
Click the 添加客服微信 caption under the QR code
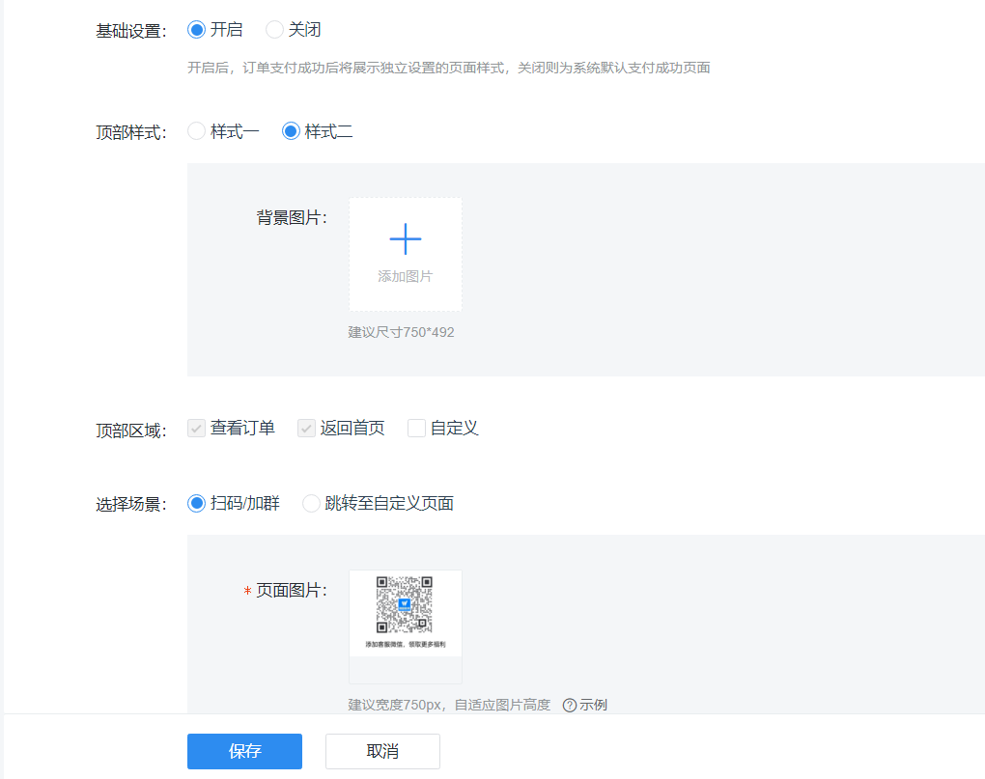(405, 644)
